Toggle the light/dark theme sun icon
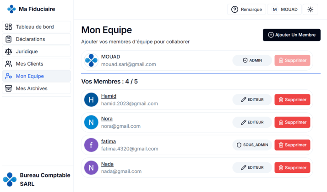Image resolution: width=327 pixels, height=192 pixels. tap(310, 10)
